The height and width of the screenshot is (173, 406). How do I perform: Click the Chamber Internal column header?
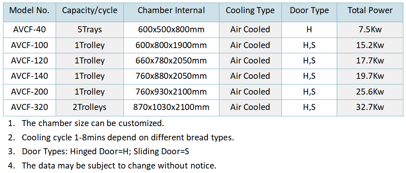tap(171, 11)
